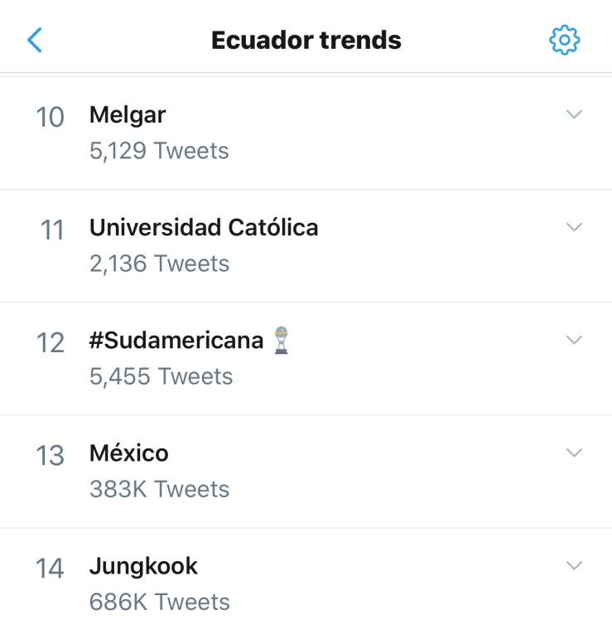
Task: Select trend rank number 10
Action: pyautogui.click(x=51, y=118)
